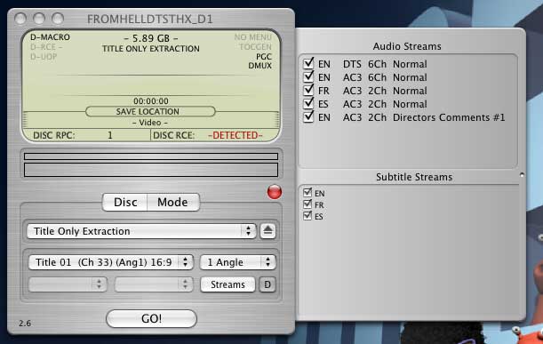Switch to the Disc tab
Screen dimensions: 543x344
(x=125, y=202)
